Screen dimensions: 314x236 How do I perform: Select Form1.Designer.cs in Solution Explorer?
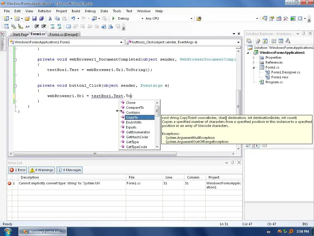click(x=285, y=72)
